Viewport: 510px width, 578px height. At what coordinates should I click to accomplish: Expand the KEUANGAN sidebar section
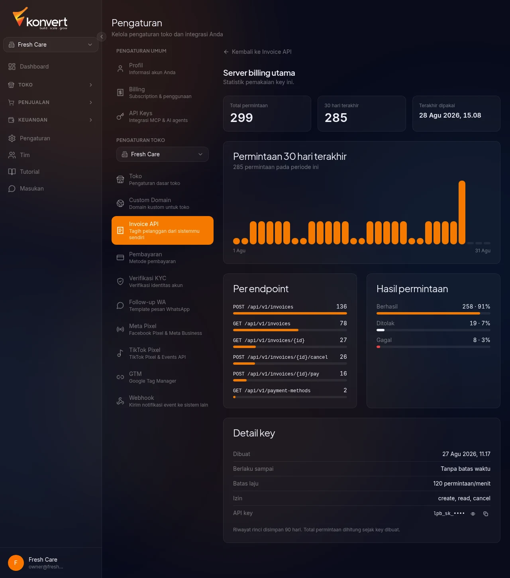tap(51, 120)
